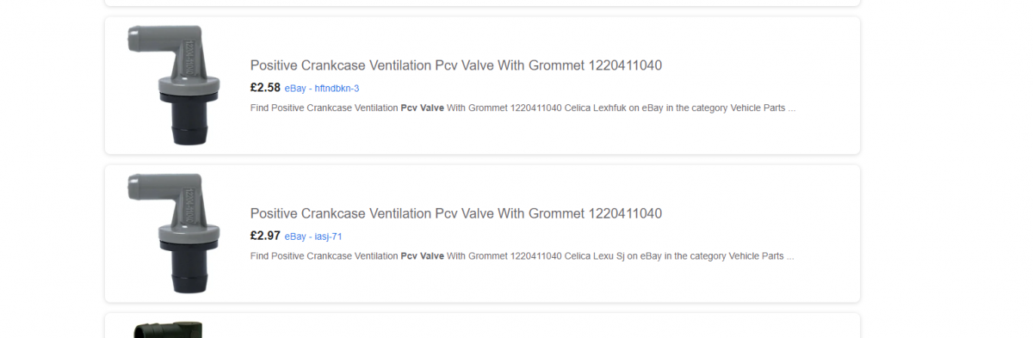Open the PCV valve image of the £2.97 listing
This screenshot has height=338, width=1033.
169,233
